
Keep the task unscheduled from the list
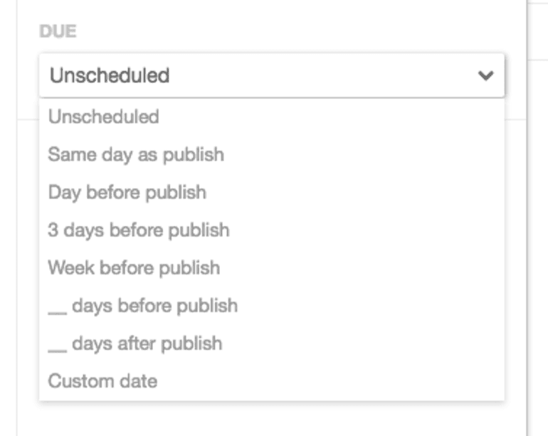tap(103, 117)
